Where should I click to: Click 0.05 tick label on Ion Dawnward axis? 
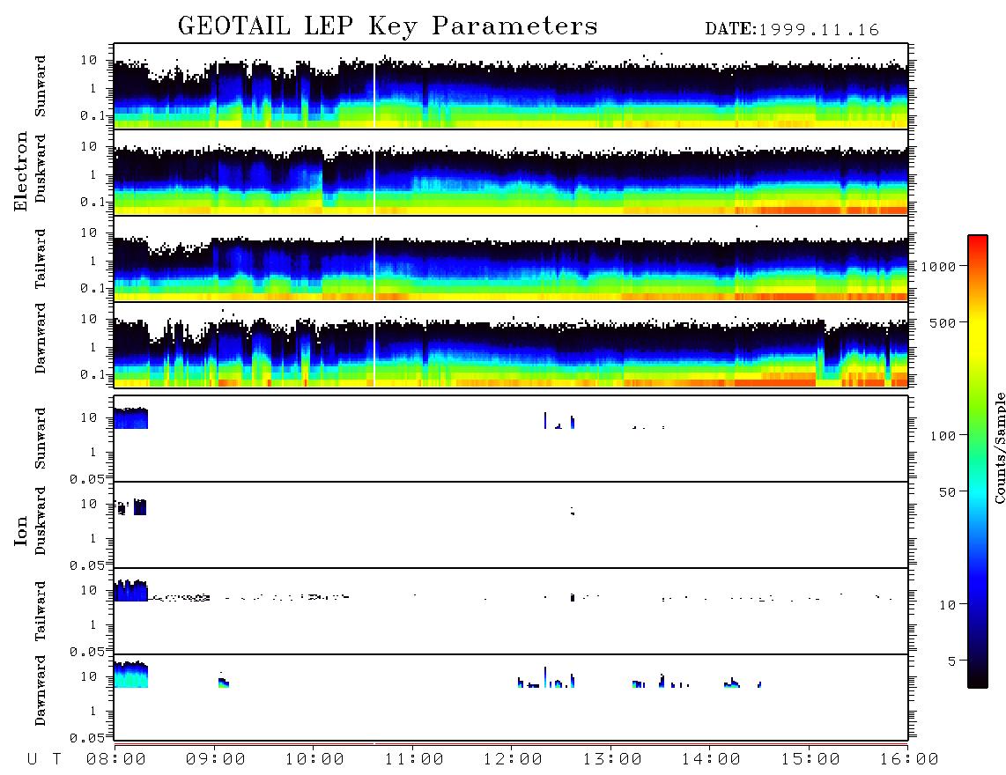pos(87,738)
